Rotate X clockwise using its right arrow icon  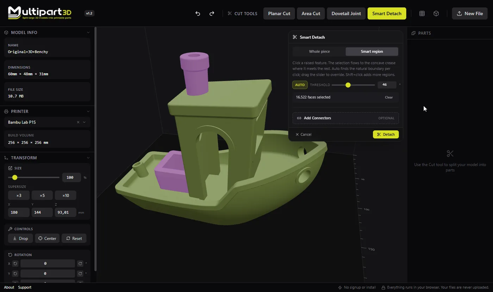pos(80,264)
